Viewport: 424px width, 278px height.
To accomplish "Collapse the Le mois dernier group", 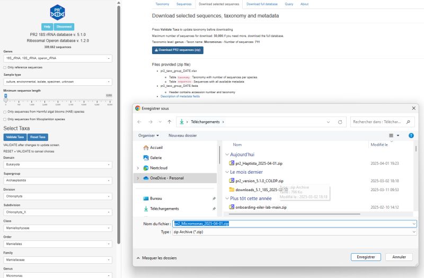I will click(227, 172).
